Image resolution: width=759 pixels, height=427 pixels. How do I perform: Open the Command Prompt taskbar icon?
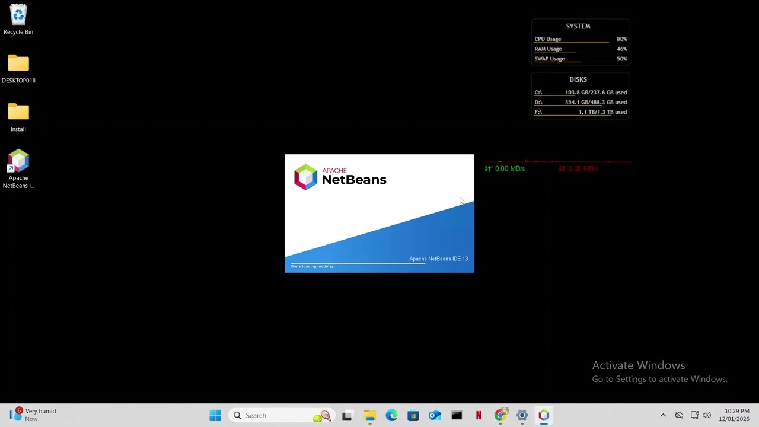click(x=457, y=415)
